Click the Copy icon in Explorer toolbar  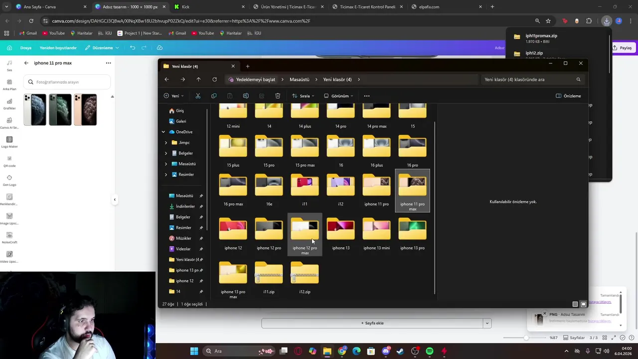click(x=214, y=96)
